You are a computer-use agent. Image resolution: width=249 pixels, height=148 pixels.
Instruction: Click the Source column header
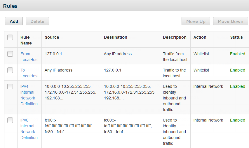coord(52,37)
